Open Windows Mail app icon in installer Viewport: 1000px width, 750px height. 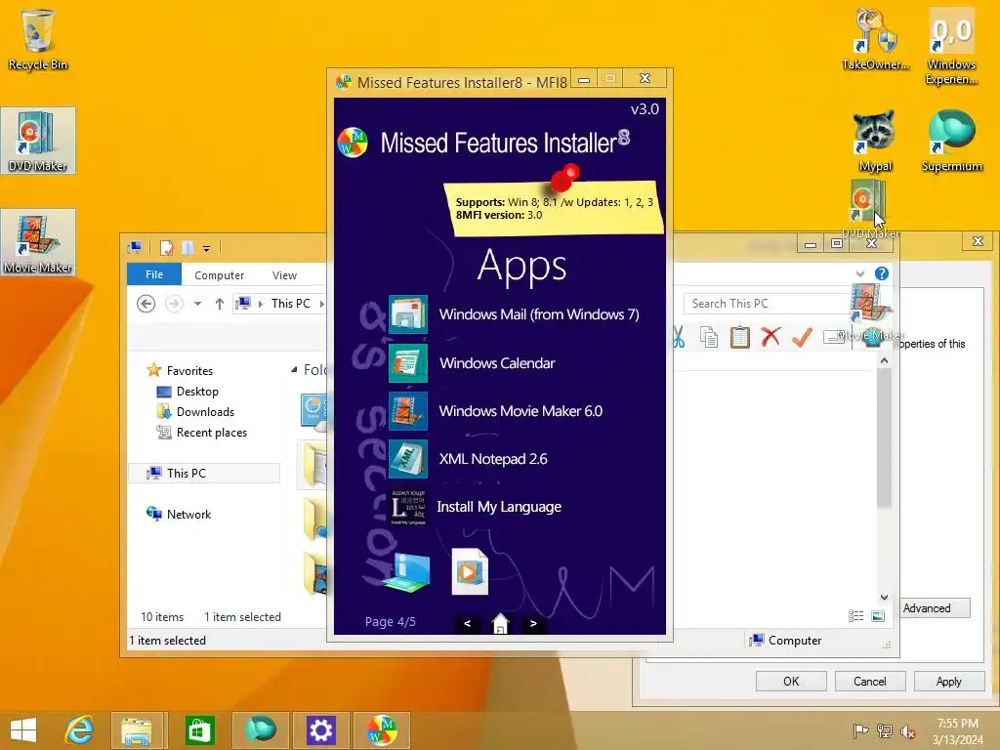(x=407, y=313)
